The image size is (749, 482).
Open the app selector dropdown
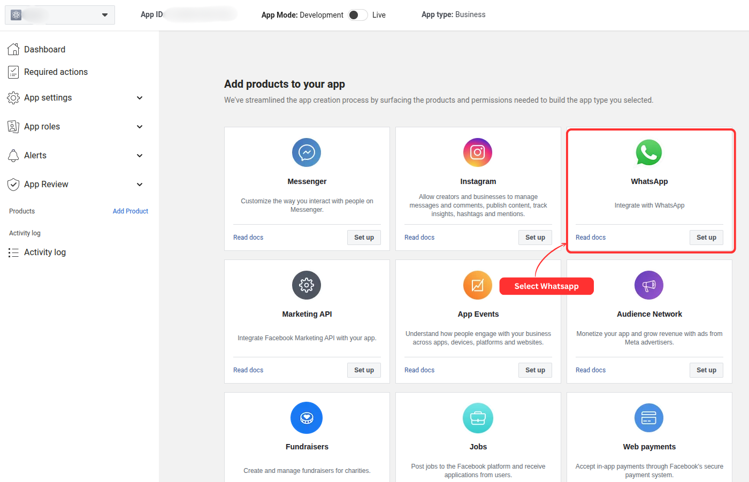(x=60, y=15)
